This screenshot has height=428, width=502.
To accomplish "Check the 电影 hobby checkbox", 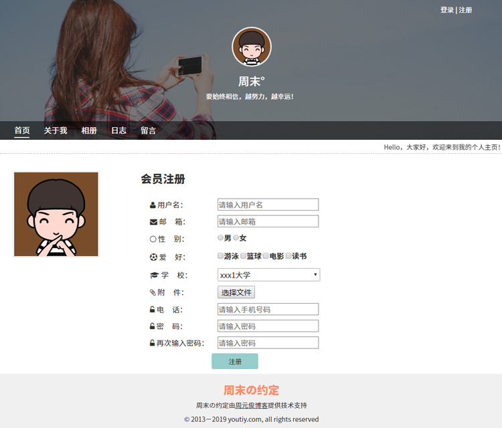I will pos(266,255).
